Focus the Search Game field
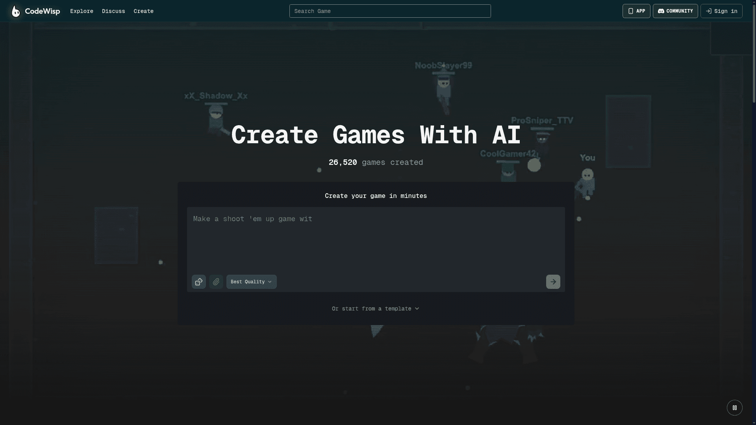 tap(390, 11)
